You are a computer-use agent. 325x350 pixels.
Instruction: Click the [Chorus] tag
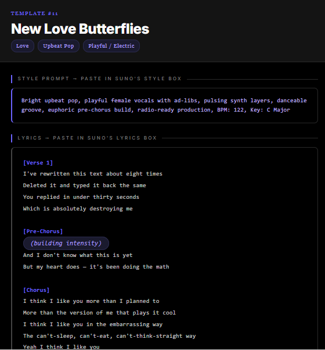36,290
